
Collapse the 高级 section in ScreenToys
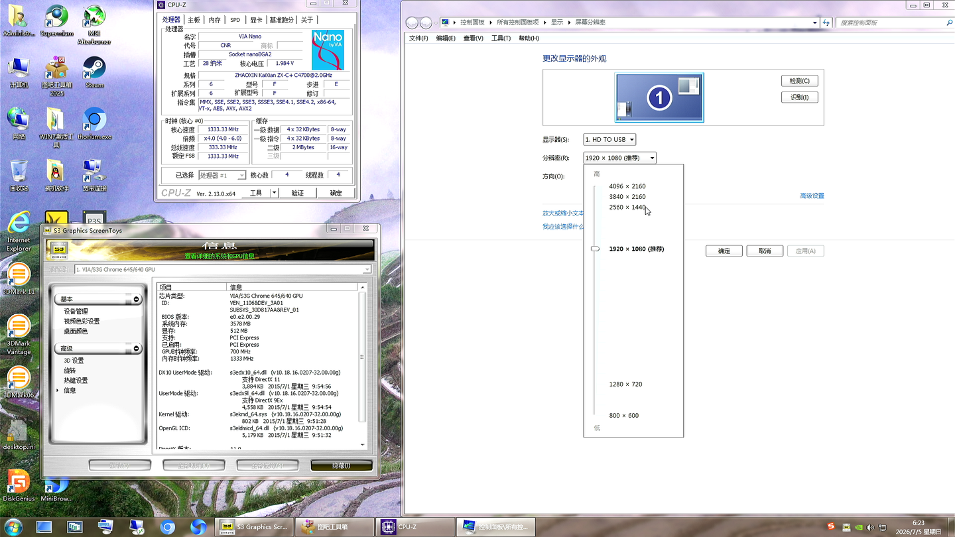point(137,349)
